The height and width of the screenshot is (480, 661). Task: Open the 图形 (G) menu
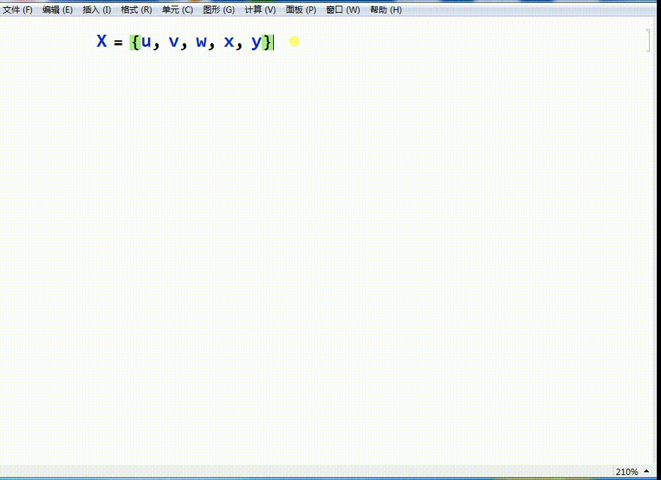[219, 10]
